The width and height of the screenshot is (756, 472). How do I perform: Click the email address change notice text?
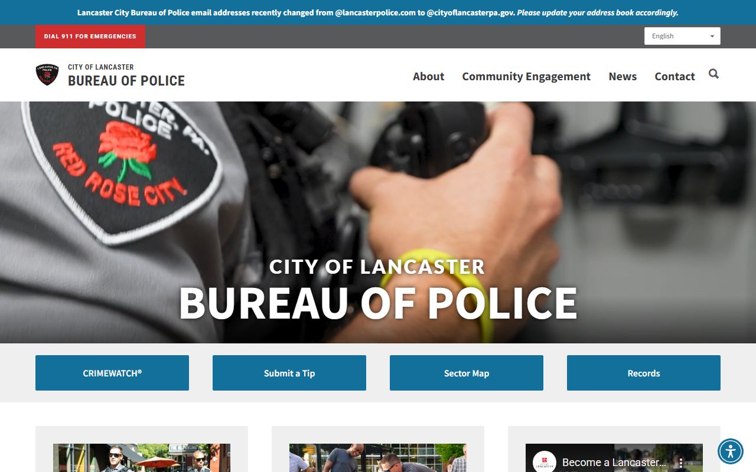[x=378, y=12]
